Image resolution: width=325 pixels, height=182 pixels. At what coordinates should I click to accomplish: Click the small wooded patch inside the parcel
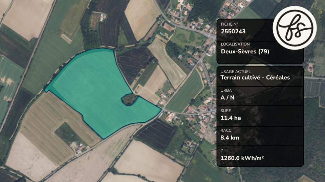130,100
